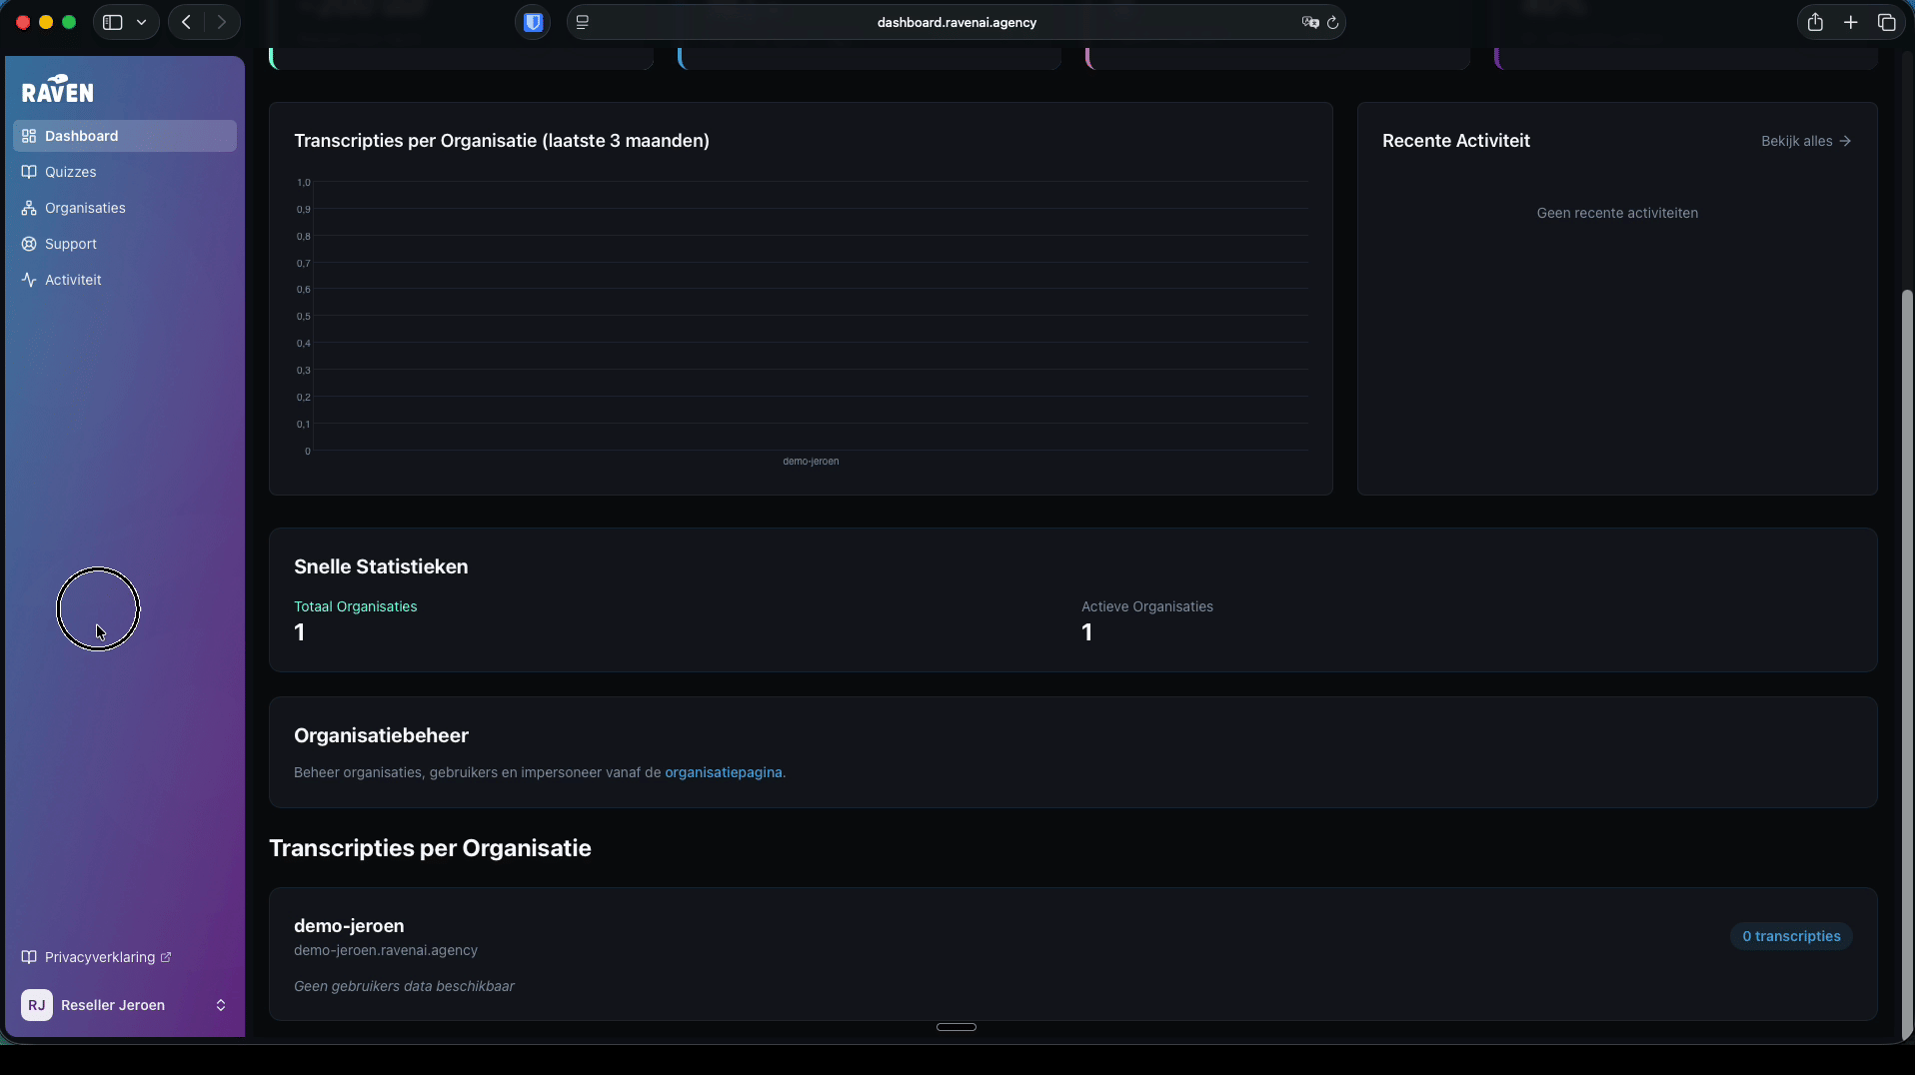Expand the Reseller Jeroen account menu
Image resolution: width=1915 pixels, height=1075 pixels.
[x=221, y=1005]
